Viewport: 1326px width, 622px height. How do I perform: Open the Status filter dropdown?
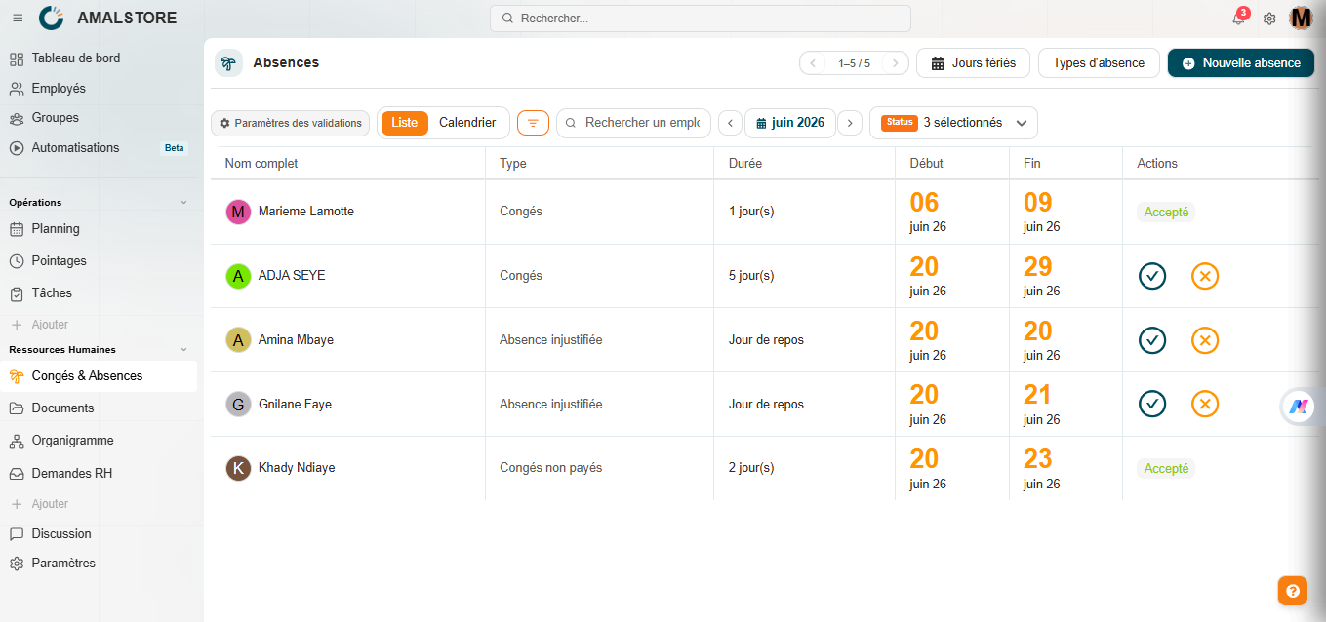pyautogui.click(x=953, y=123)
